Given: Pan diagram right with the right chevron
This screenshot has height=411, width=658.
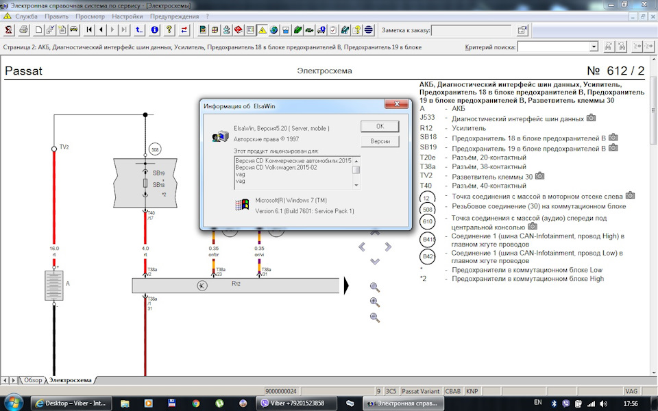Looking at the screenshot, I should [x=388, y=247].
